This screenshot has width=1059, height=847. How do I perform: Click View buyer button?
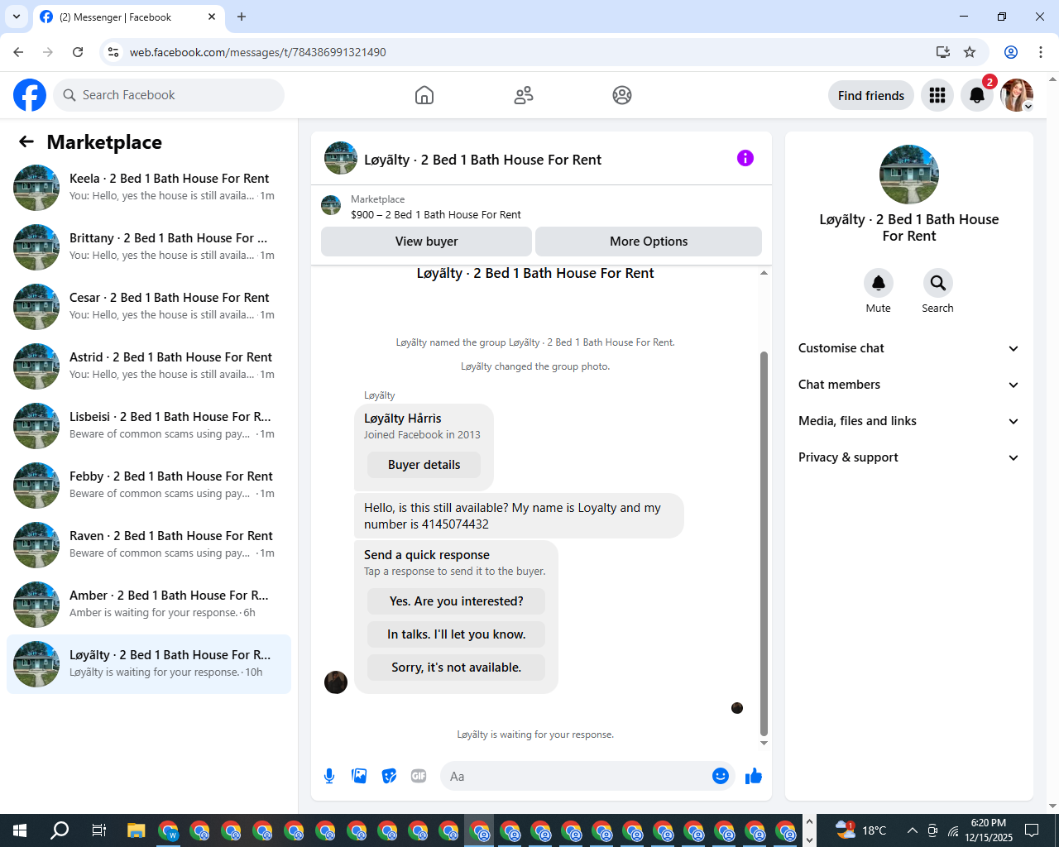click(x=426, y=242)
